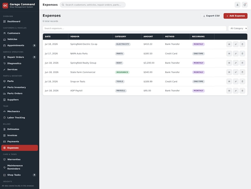
Task: Edit the Springfield Realty Group expense
Action: point(236,63)
